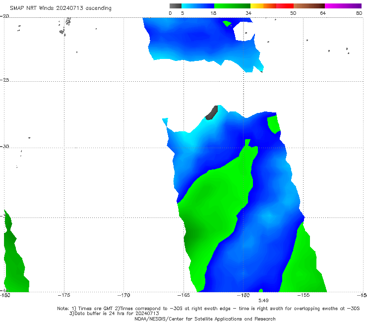Image resolution: width=367 pixels, height=322 pixels.
Task: Click the latitude label '-25'
Action: [4, 80]
